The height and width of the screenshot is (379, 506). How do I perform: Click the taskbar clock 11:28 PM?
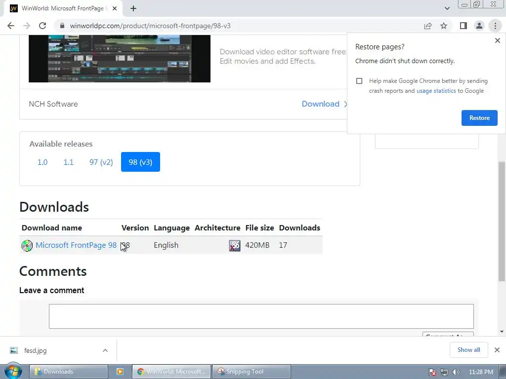[481, 372]
